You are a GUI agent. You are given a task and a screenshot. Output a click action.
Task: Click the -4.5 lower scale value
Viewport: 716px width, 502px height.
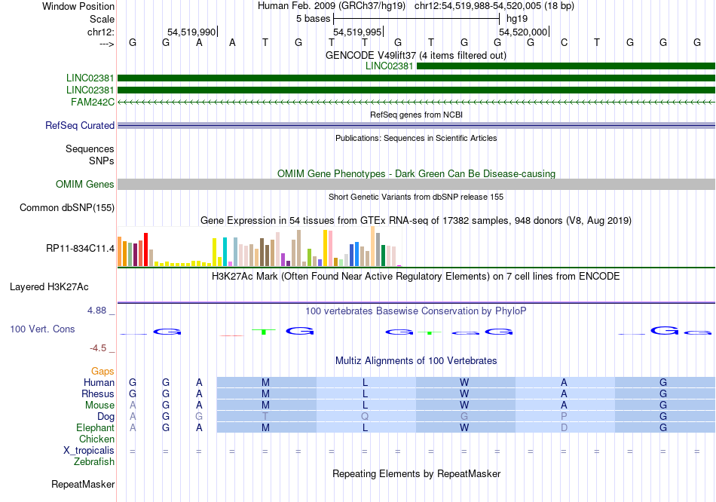click(98, 348)
